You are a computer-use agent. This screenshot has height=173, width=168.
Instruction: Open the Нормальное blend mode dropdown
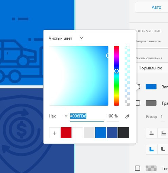(x=152, y=68)
